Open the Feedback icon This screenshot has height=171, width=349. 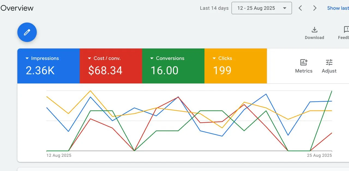coord(346,30)
